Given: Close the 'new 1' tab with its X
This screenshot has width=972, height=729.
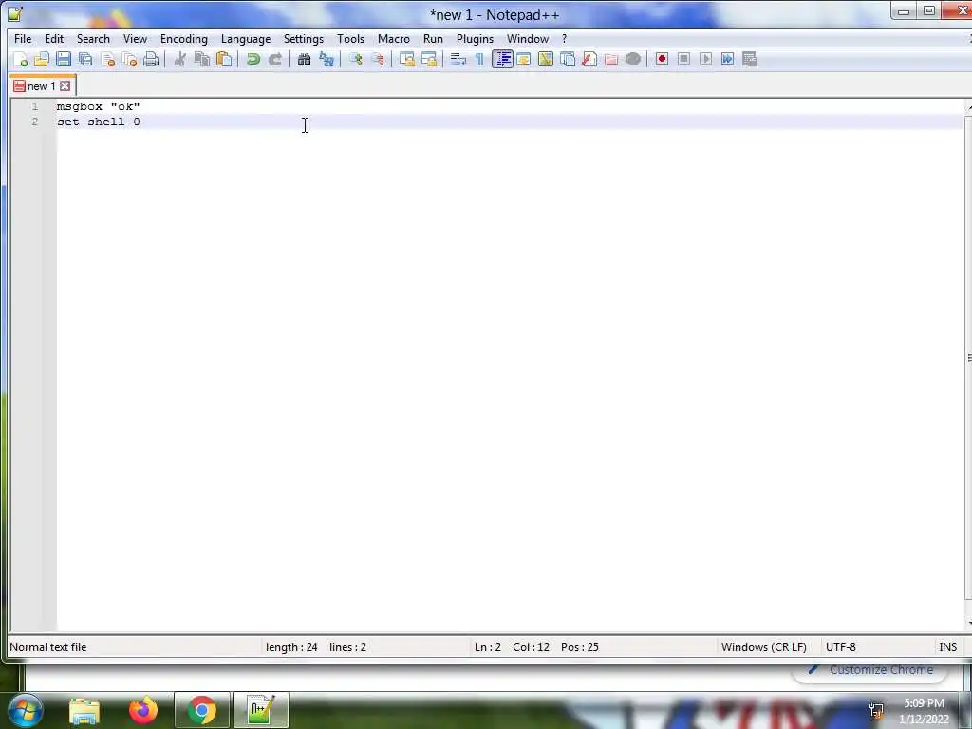Looking at the screenshot, I should click(x=65, y=86).
